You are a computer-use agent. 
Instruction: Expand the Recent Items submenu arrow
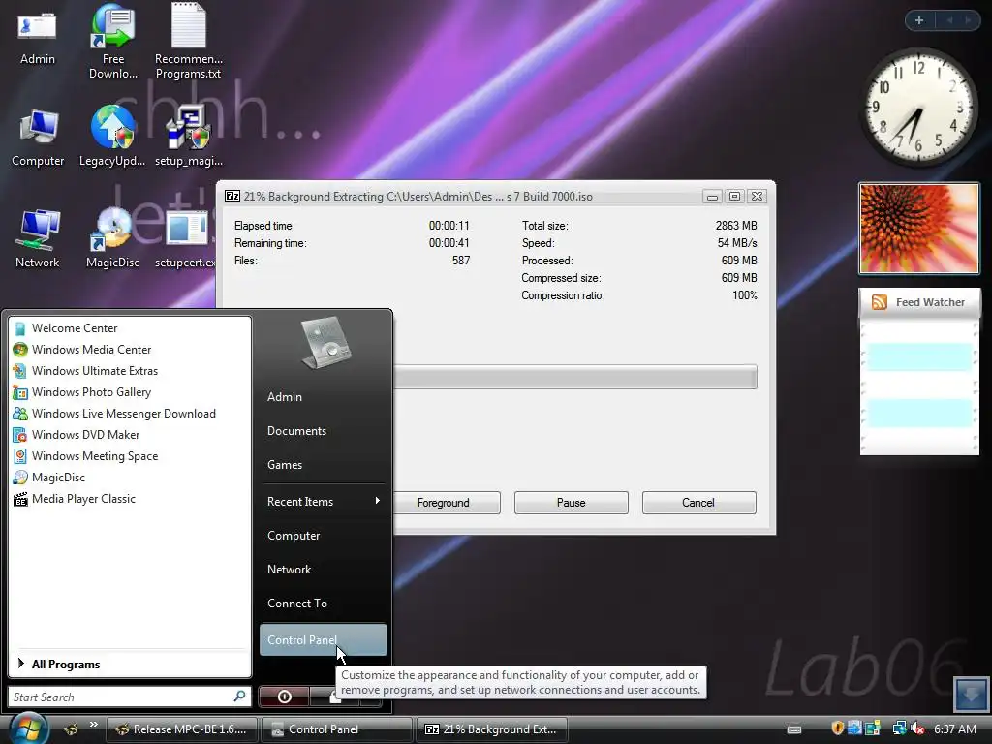click(x=378, y=501)
